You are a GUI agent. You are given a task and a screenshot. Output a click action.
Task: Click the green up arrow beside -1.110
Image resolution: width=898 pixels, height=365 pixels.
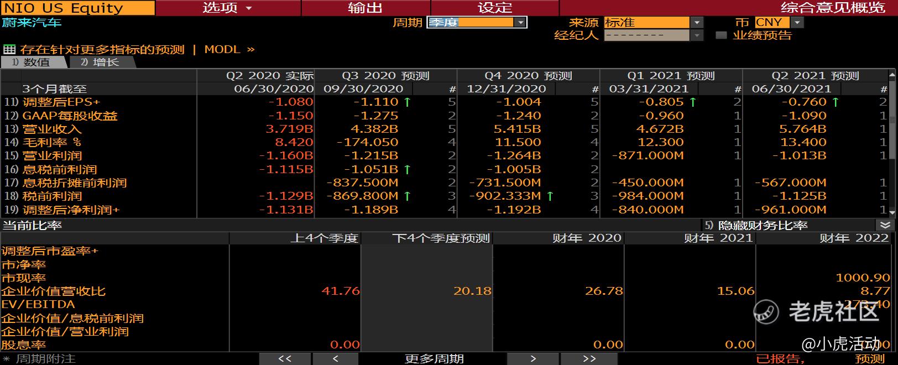[x=407, y=102]
